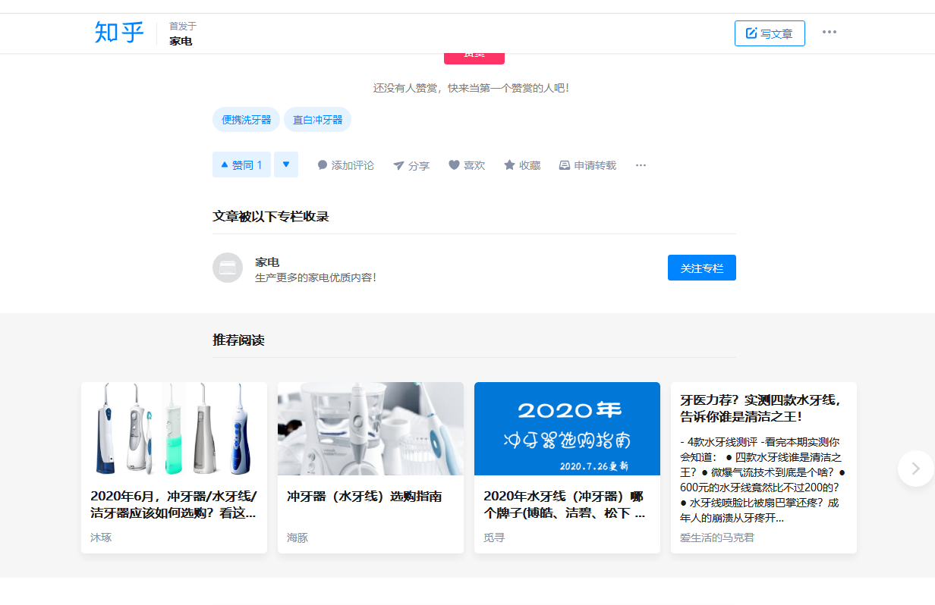Select the 便携洗牙器 topic tag
935x605 pixels.
tap(246, 120)
